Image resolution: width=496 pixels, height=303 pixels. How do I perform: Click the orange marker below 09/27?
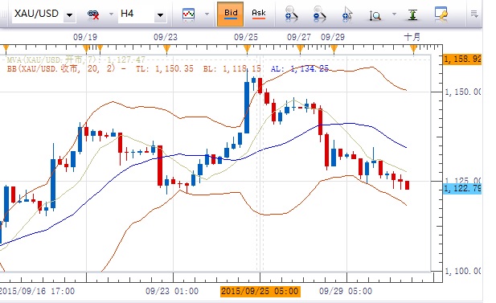click(x=300, y=49)
